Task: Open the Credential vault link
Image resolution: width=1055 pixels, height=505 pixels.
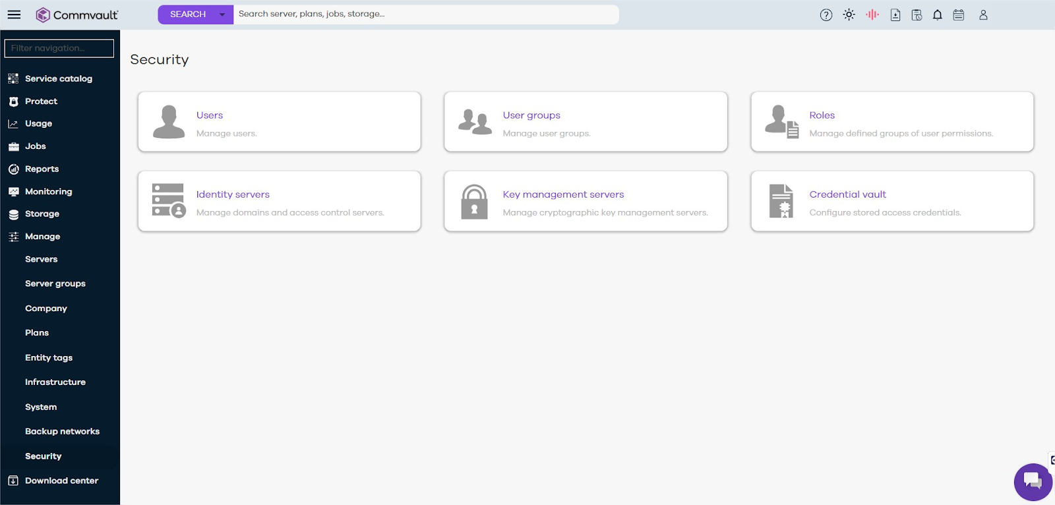Action: pyautogui.click(x=847, y=194)
